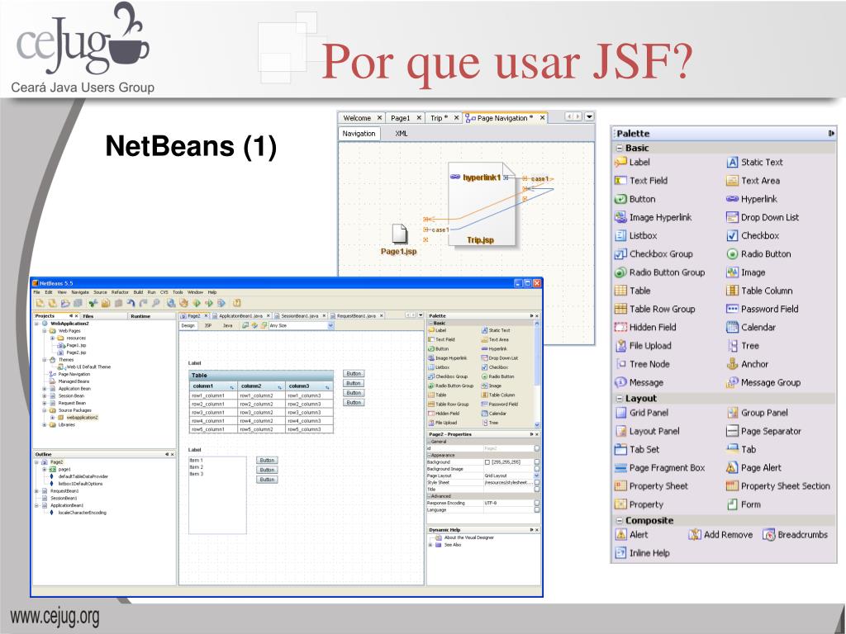Pick Image Hyperlink in the large Palette panel
846x634 pixels.
[x=653, y=217]
